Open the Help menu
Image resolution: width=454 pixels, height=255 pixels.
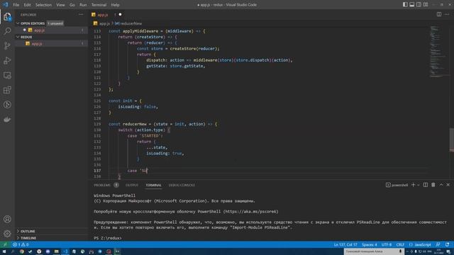115,5
